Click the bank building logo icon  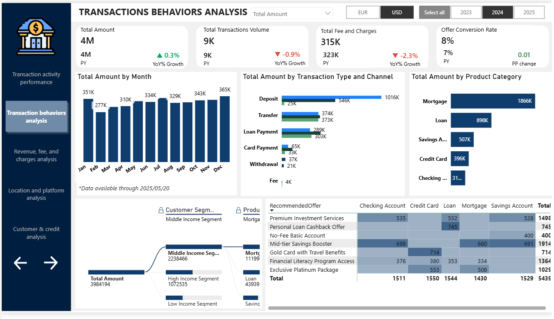tap(36, 36)
